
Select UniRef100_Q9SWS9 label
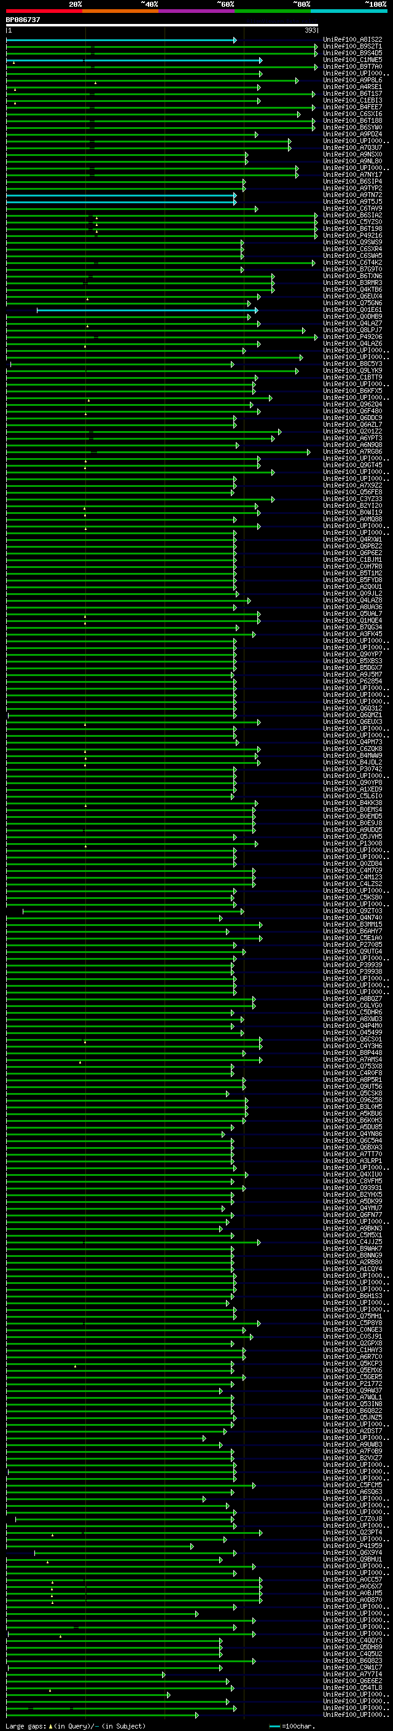coord(352,242)
